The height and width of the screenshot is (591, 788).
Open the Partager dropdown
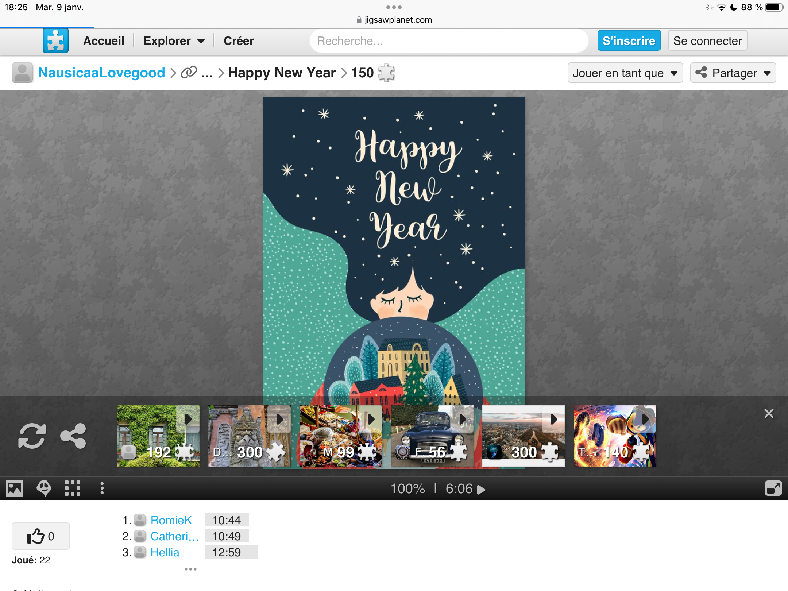coord(733,73)
